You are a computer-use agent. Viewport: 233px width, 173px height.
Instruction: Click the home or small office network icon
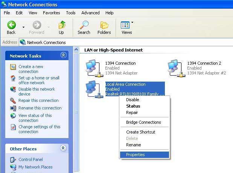[13, 78]
